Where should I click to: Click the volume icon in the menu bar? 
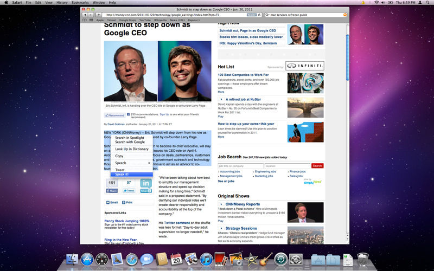pyautogui.click(x=383, y=3)
